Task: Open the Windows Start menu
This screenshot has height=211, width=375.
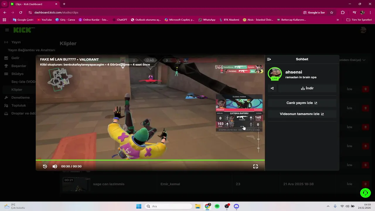Action: click(139, 206)
